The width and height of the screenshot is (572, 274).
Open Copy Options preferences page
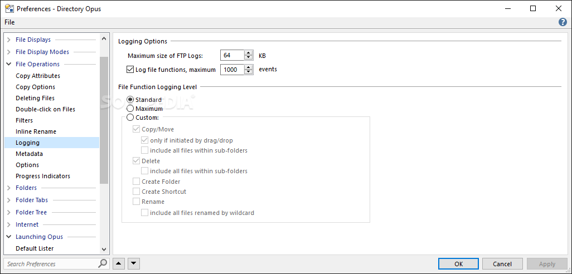[x=35, y=87]
